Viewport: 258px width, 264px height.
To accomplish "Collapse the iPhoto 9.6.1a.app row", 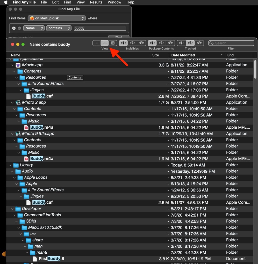I will pyautogui.click(x=12, y=134).
